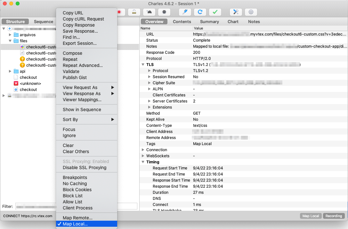Click the Compose pen icon
Image resolution: width=348 pixels, height=229 pixels.
coord(185,12)
